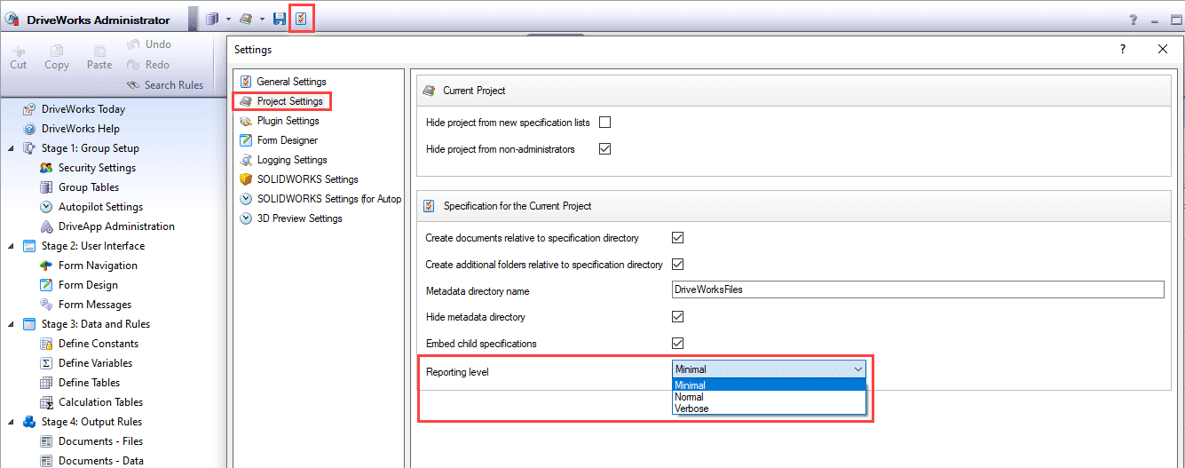Viewport: 1185px width, 468px height.
Task: Toggle Create documents relative to specification directory
Action: 677,238
